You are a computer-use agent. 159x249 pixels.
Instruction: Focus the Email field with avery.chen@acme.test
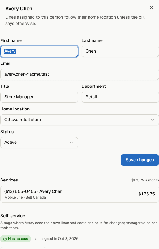click(x=80, y=74)
